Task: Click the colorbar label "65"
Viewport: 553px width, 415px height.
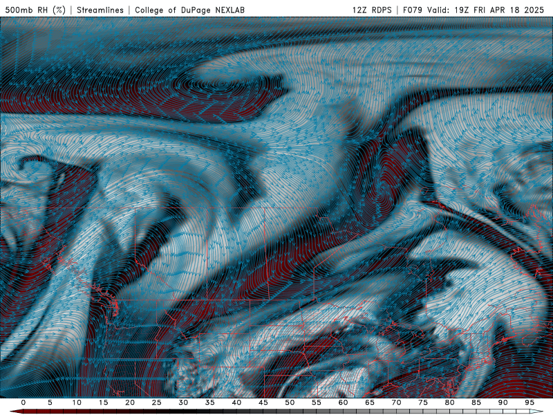Action: tap(370, 403)
